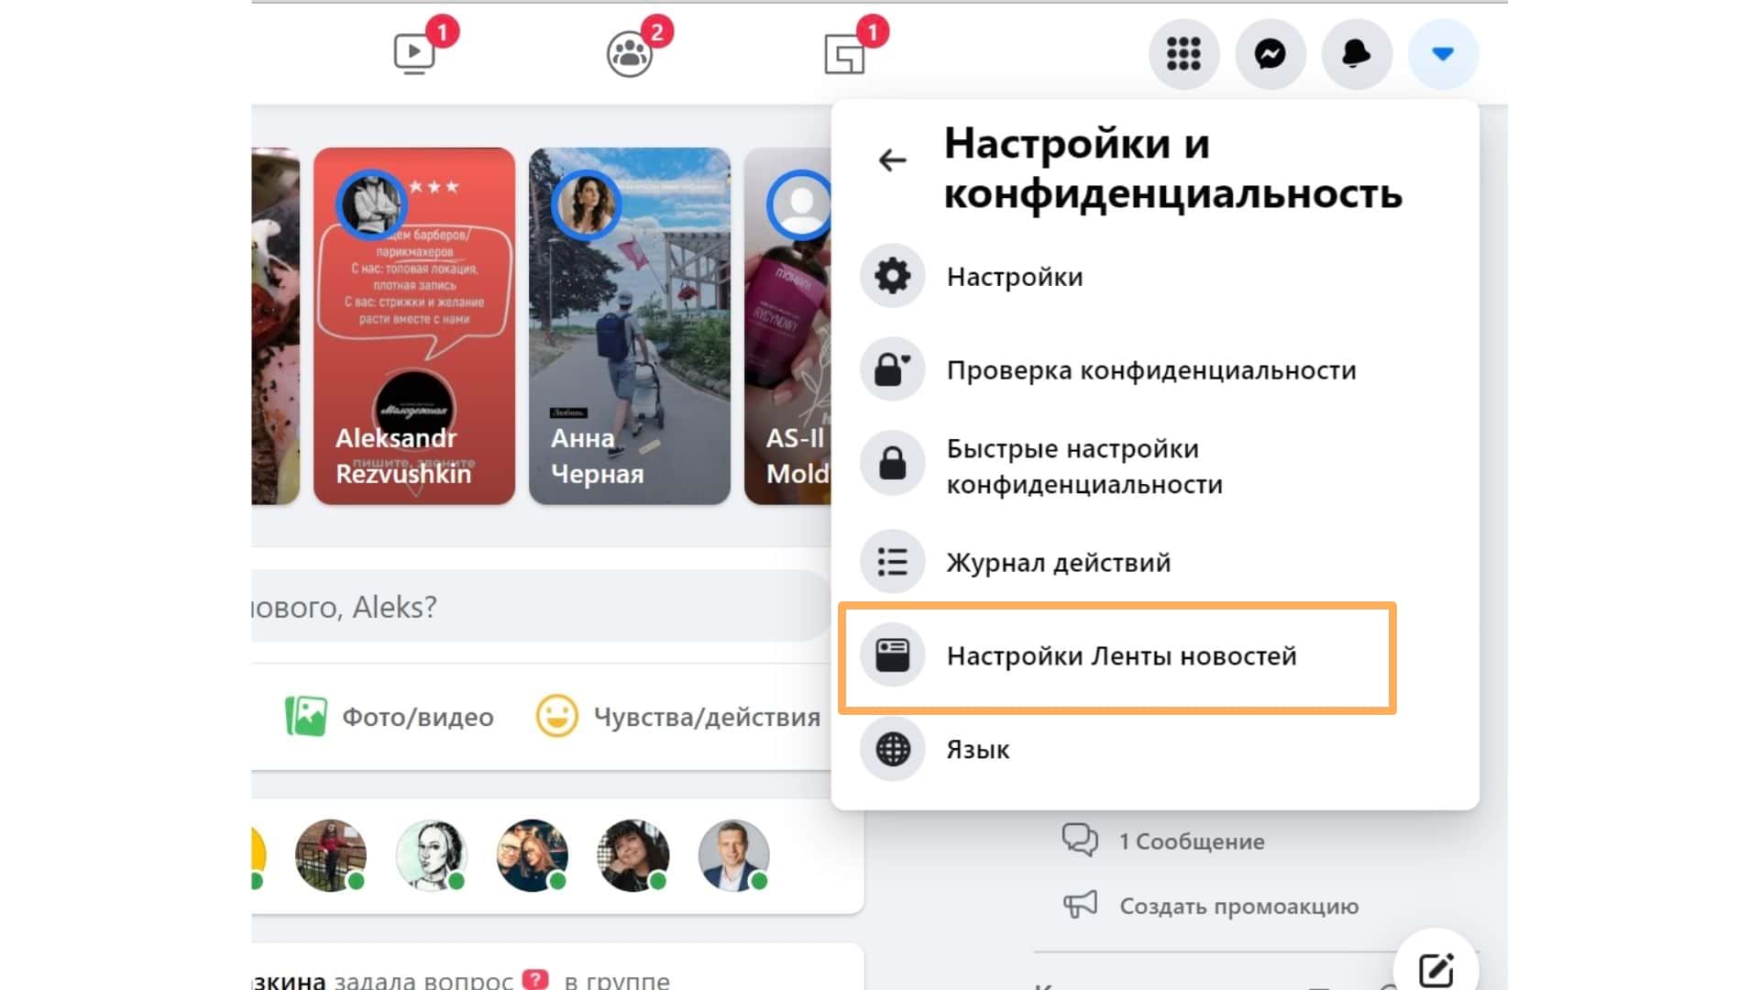Open the Watch video tab icon

pos(414,54)
